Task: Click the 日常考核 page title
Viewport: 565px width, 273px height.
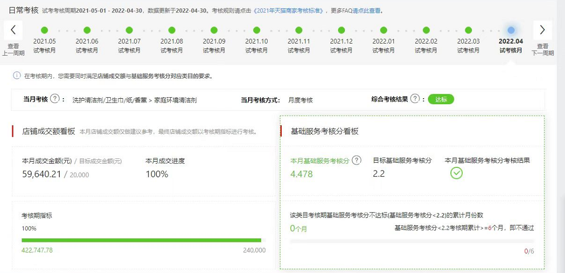Action: 24,10
